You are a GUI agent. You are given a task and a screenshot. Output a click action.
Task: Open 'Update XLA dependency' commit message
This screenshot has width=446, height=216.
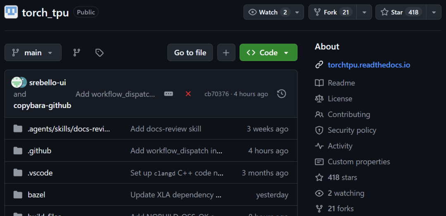coord(176,195)
